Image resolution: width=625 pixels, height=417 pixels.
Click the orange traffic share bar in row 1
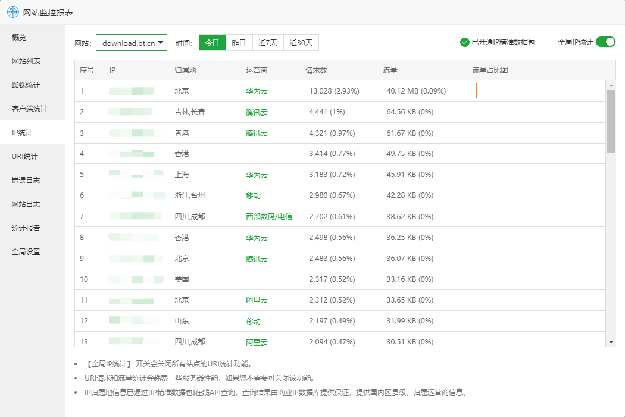click(476, 91)
